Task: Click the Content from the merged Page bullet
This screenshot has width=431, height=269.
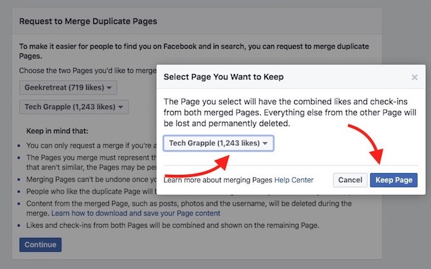Action: pyautogui.click(x=189, y=208)
